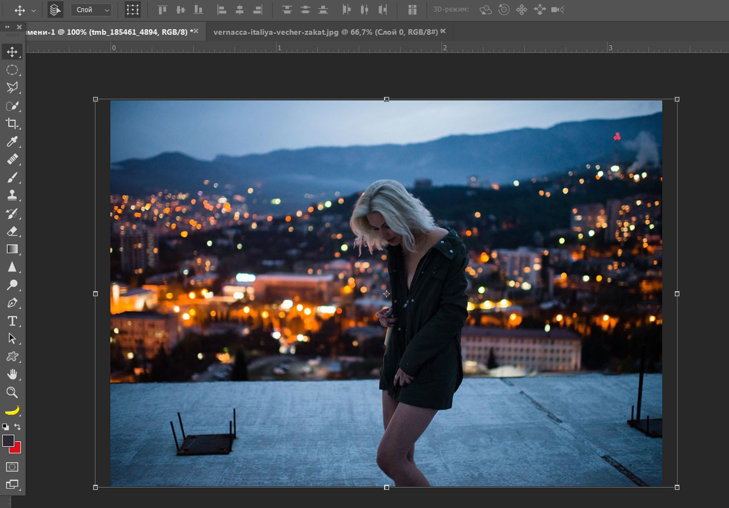Viewport: 729px width, 508px height.
Task: Click the top-left transform handle
Action: [95, 99]
